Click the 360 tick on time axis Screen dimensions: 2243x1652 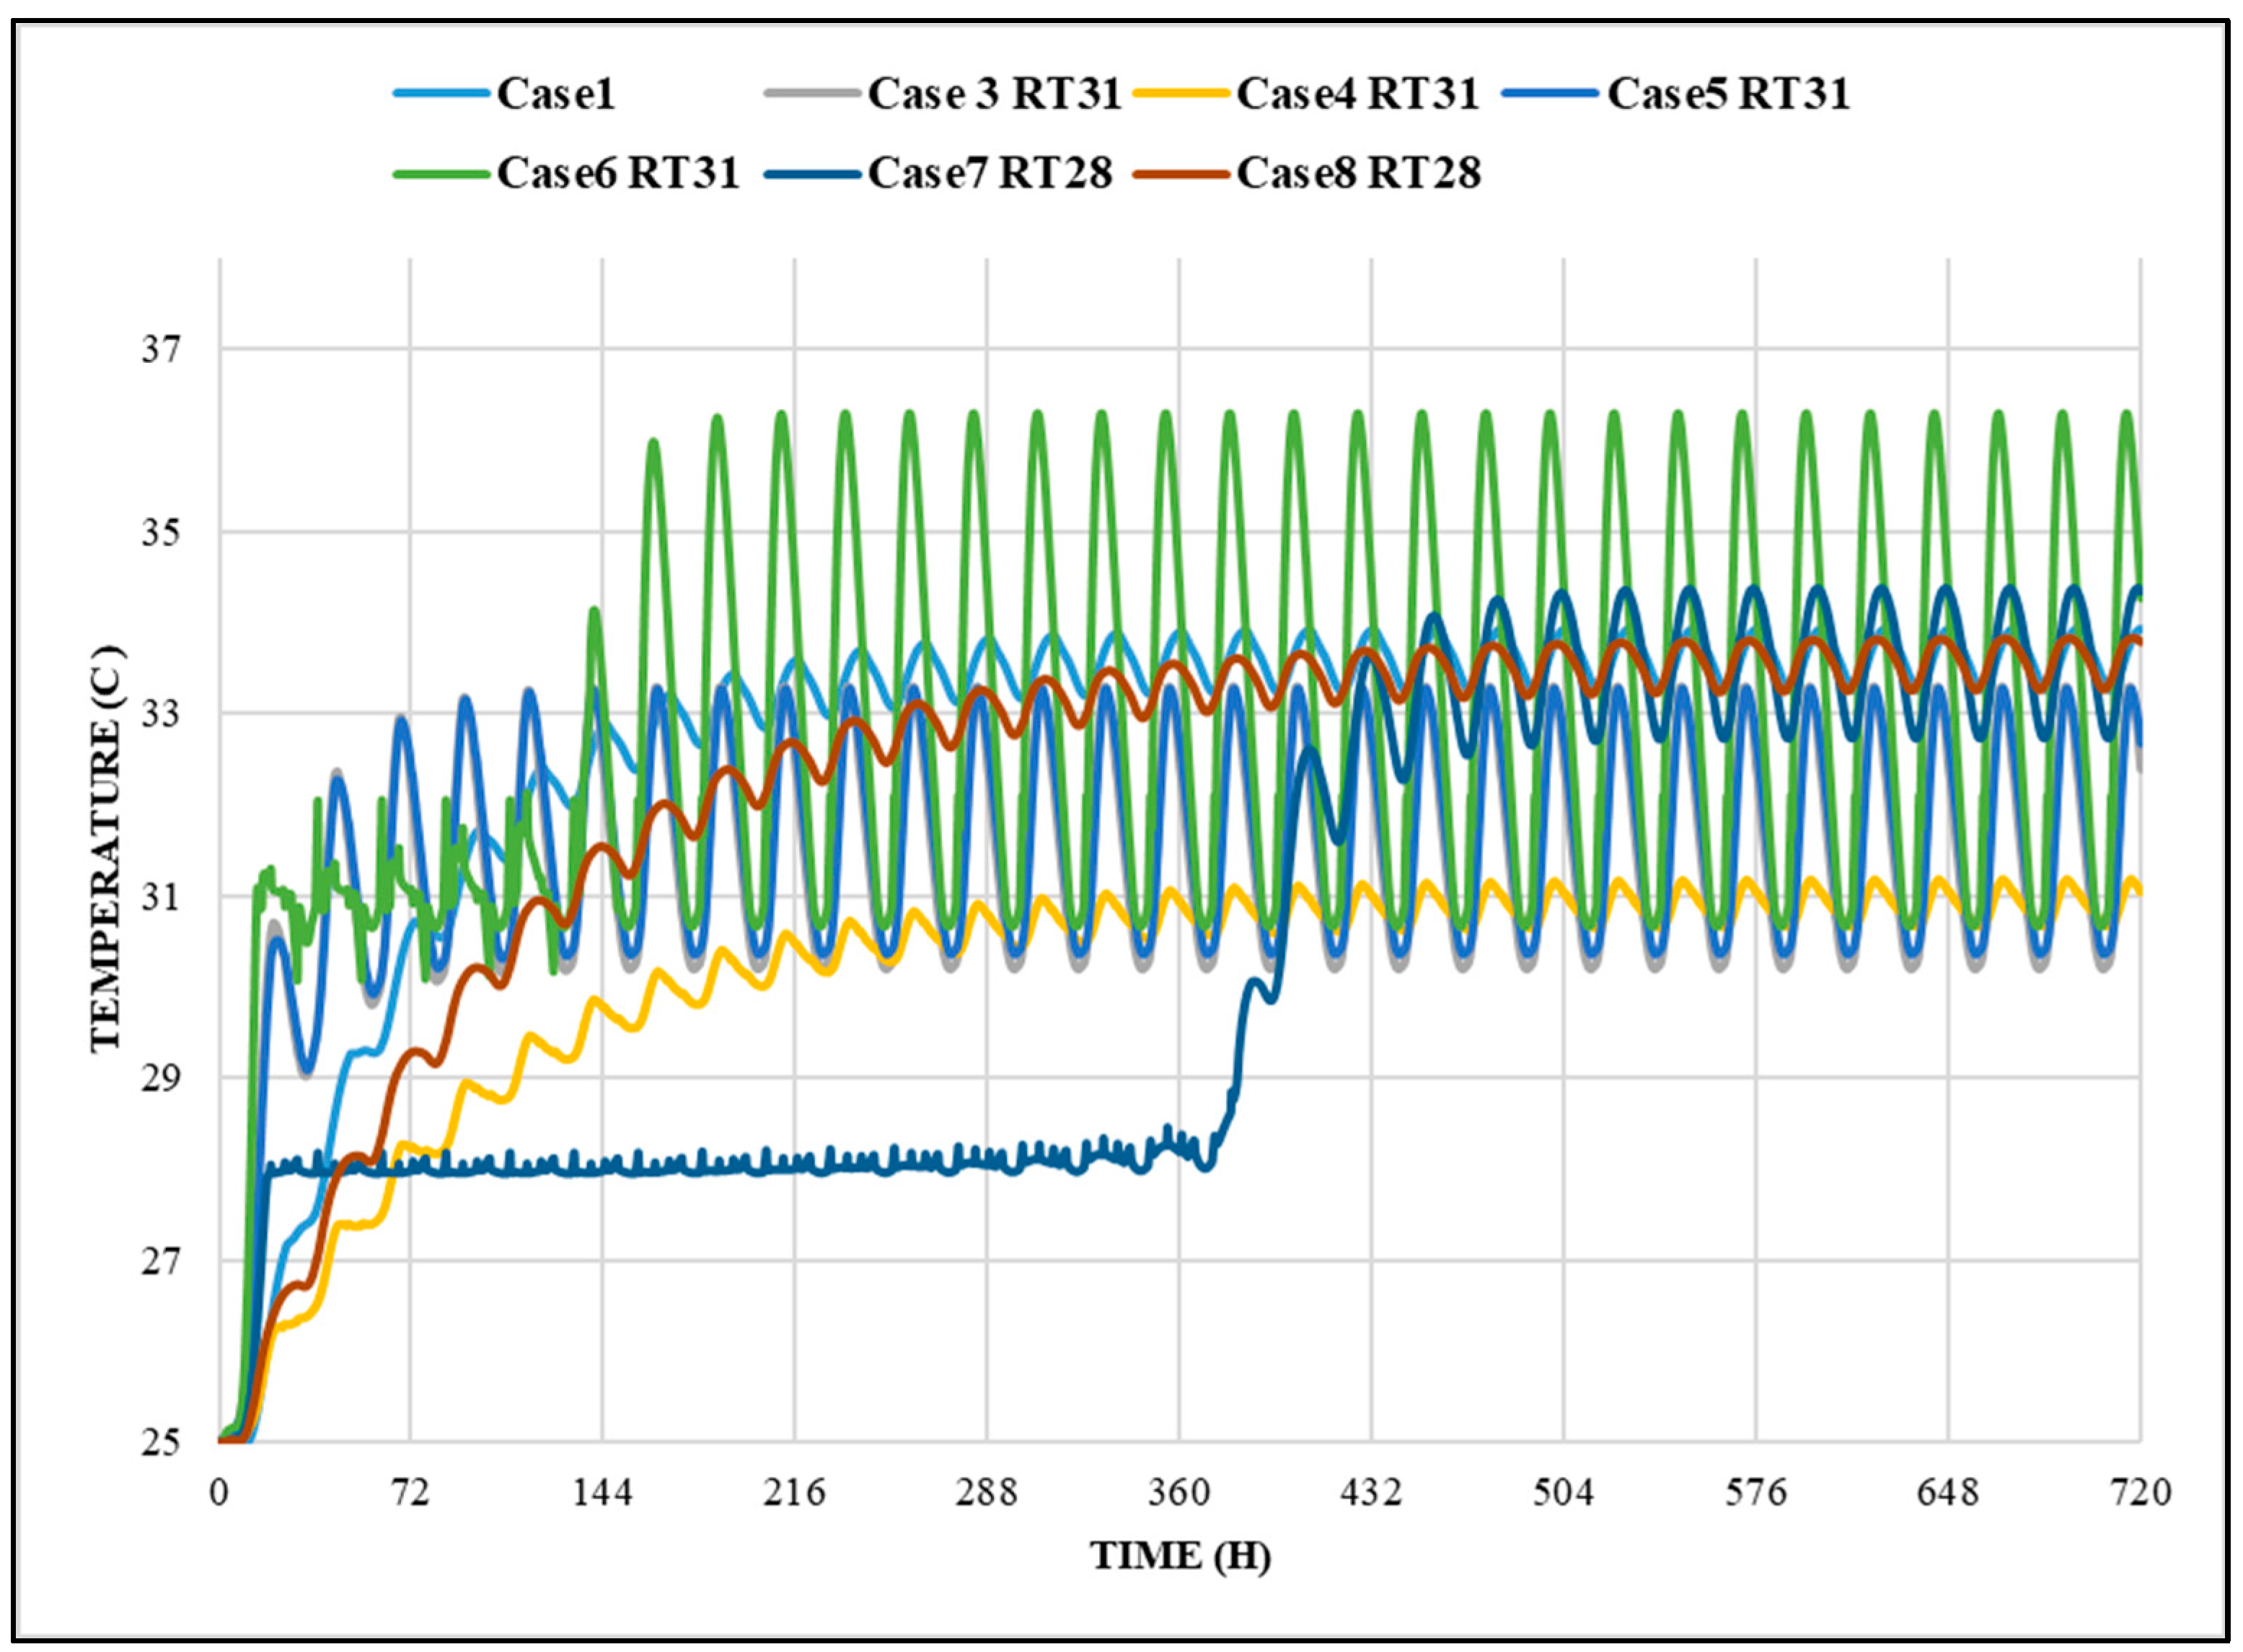(x=1178, y=1493)
